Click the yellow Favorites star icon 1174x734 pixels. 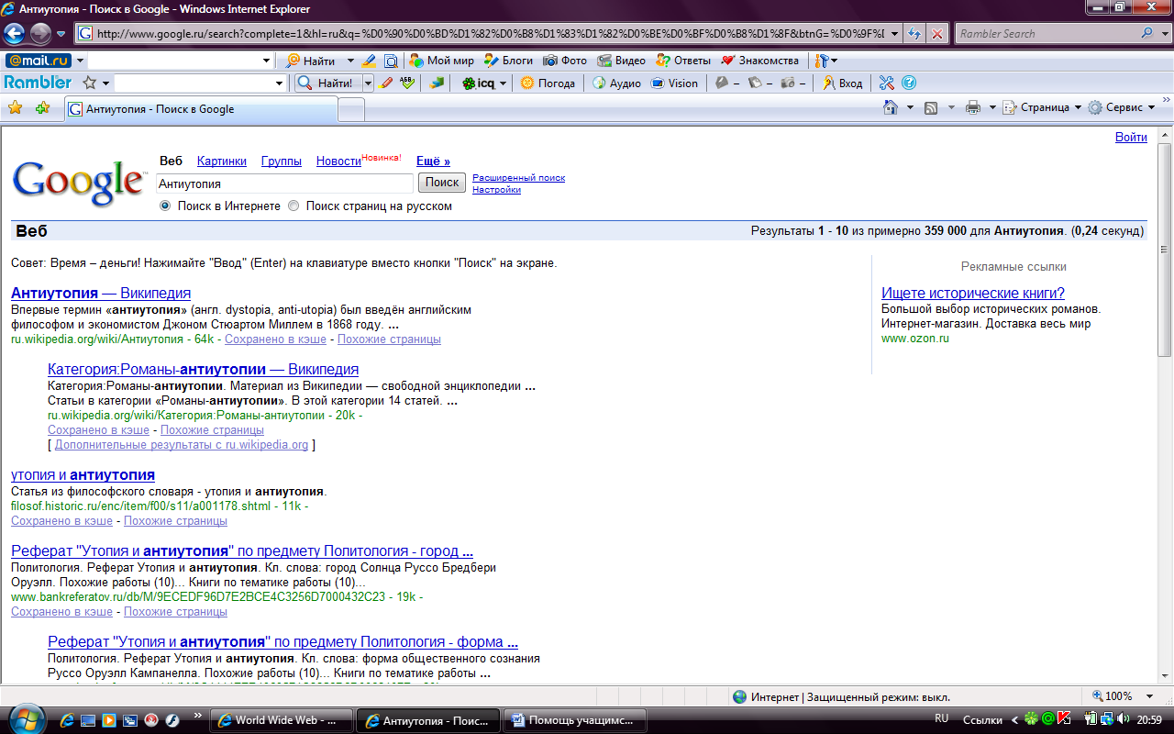point(15,107)
